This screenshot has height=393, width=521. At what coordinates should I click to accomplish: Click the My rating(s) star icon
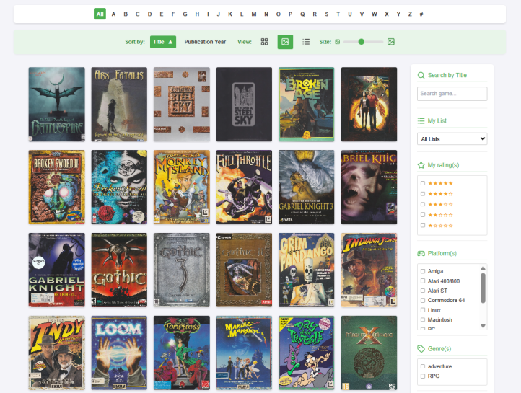tap(421, 165)
